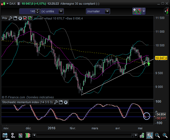Expand the indicator button dropdown arrow

144,11
